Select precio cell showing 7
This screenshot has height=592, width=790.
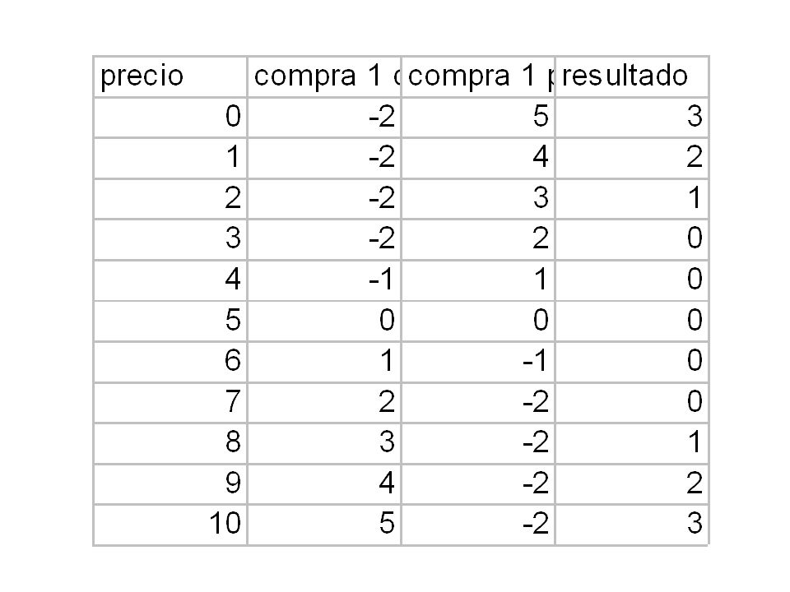click(170, 403)
